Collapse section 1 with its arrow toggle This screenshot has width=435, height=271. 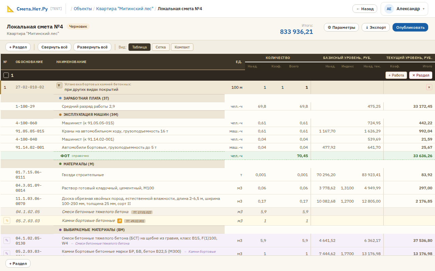point(6,75)
